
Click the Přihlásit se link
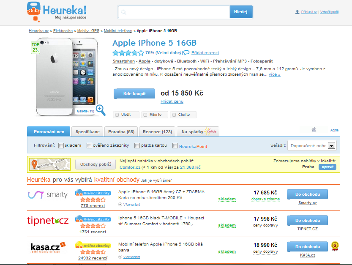click(309, 12)
